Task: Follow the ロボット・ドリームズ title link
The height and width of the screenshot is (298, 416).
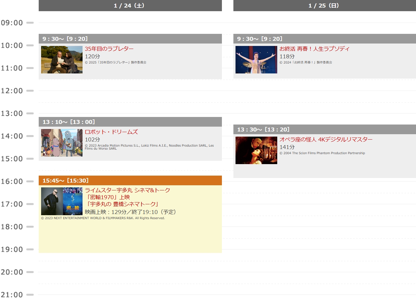Action: point(111,132)
